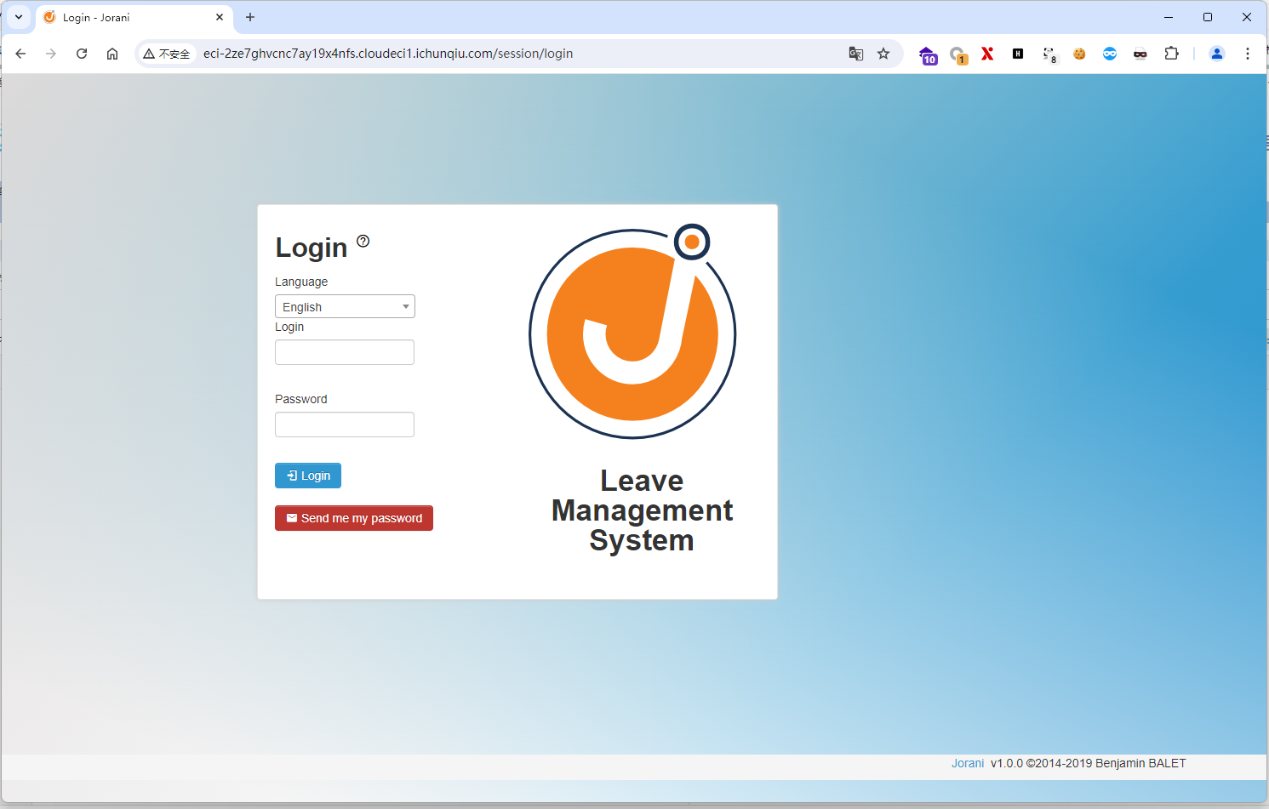Open the translate page icon in address bar

[856, 54]
